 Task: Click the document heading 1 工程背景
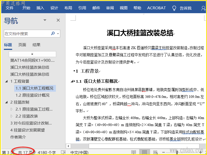click(87, 71)
